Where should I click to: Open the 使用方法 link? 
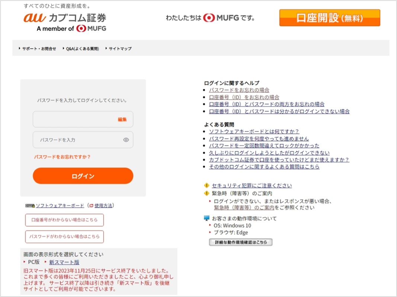(x=103, y=206)
